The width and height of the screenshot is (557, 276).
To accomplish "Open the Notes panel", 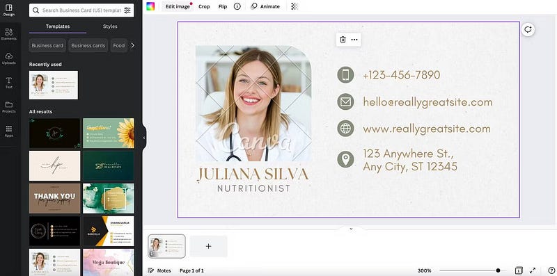I will coord(159,270).
